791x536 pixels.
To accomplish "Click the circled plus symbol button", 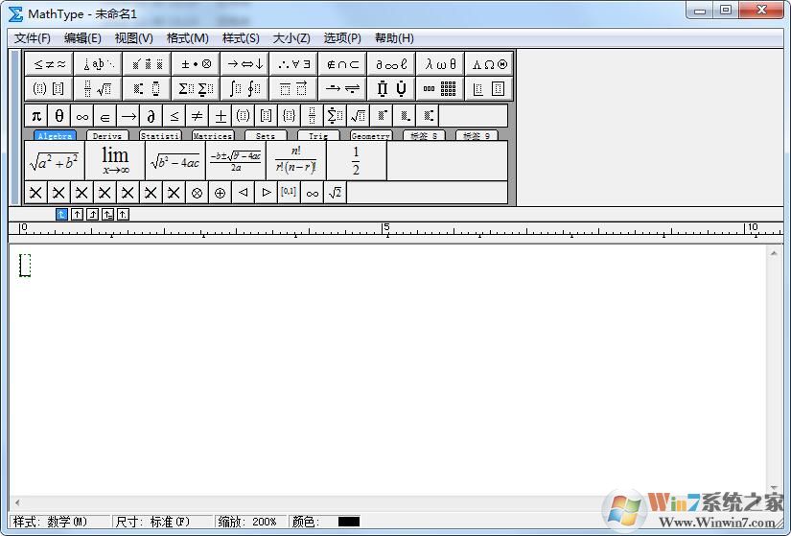I will pos(220,193).
